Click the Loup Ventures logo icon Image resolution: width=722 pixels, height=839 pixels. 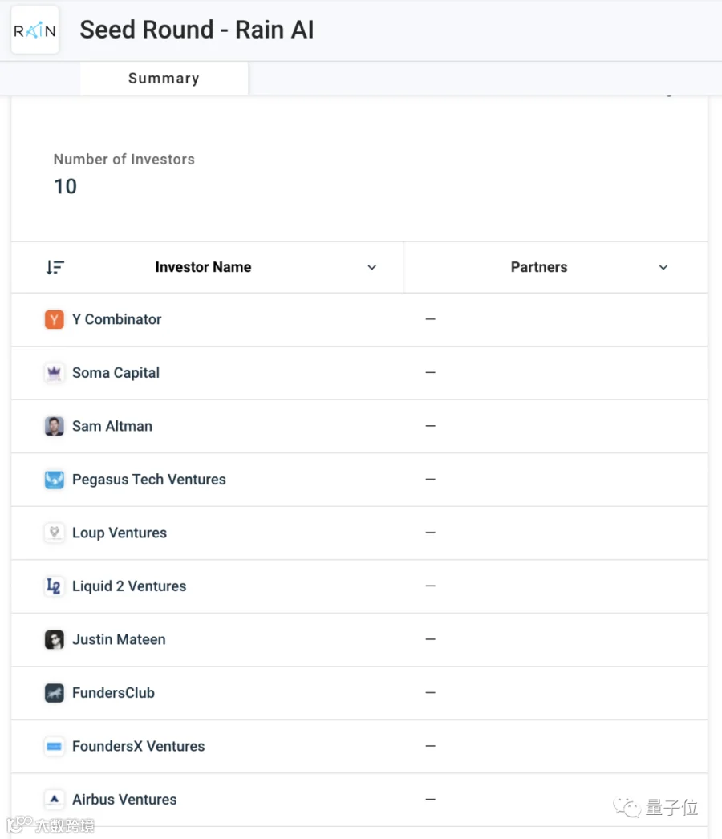pos(54,533)
